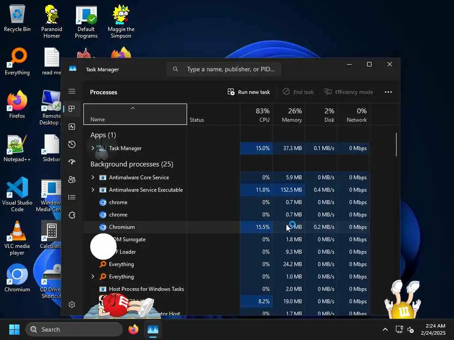Click the 24.2 MB memory cell
This screenshot has height=340, width=454.
click(x=293, y=264)
